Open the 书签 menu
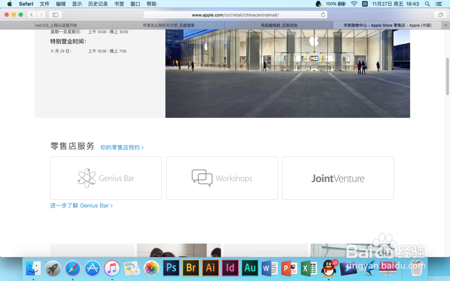 tap(119, 4)
